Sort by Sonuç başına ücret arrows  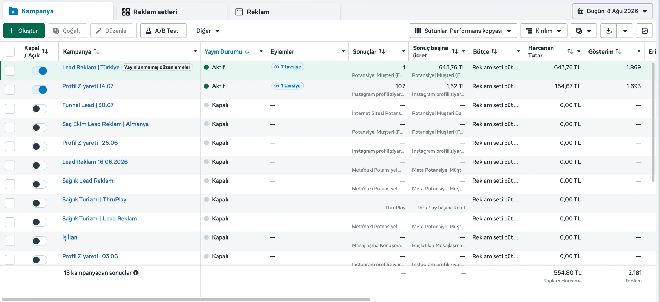455,51
